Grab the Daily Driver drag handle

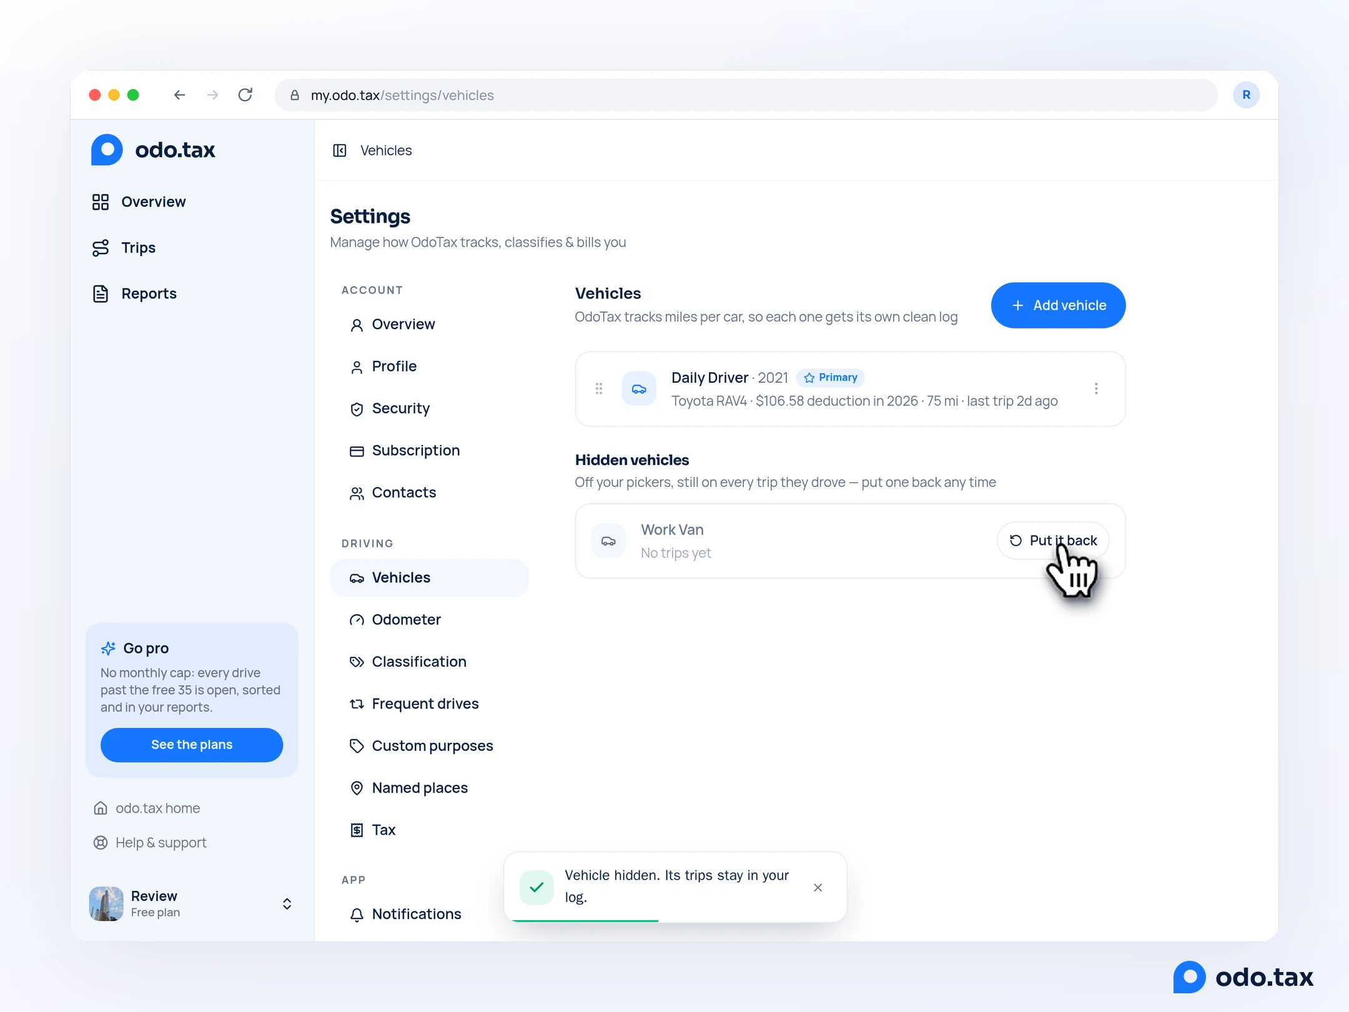599,389
